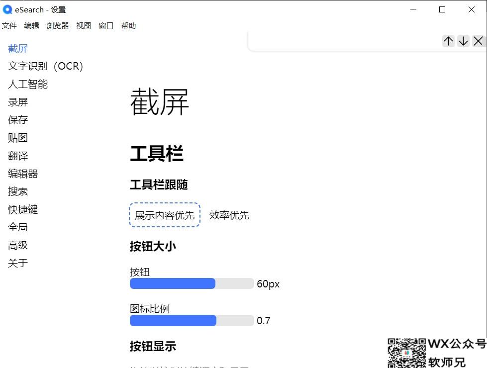Open the 人工智能 settings section

(x=28, y=84)
